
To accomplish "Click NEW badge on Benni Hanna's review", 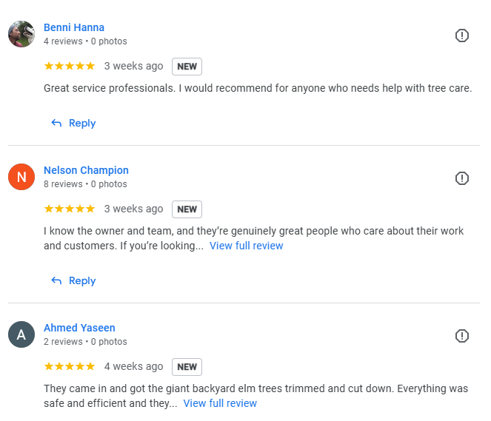I will (187, 67).
